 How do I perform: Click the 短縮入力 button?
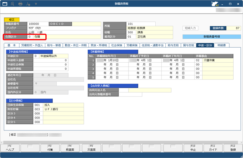(x=190, y=28)
